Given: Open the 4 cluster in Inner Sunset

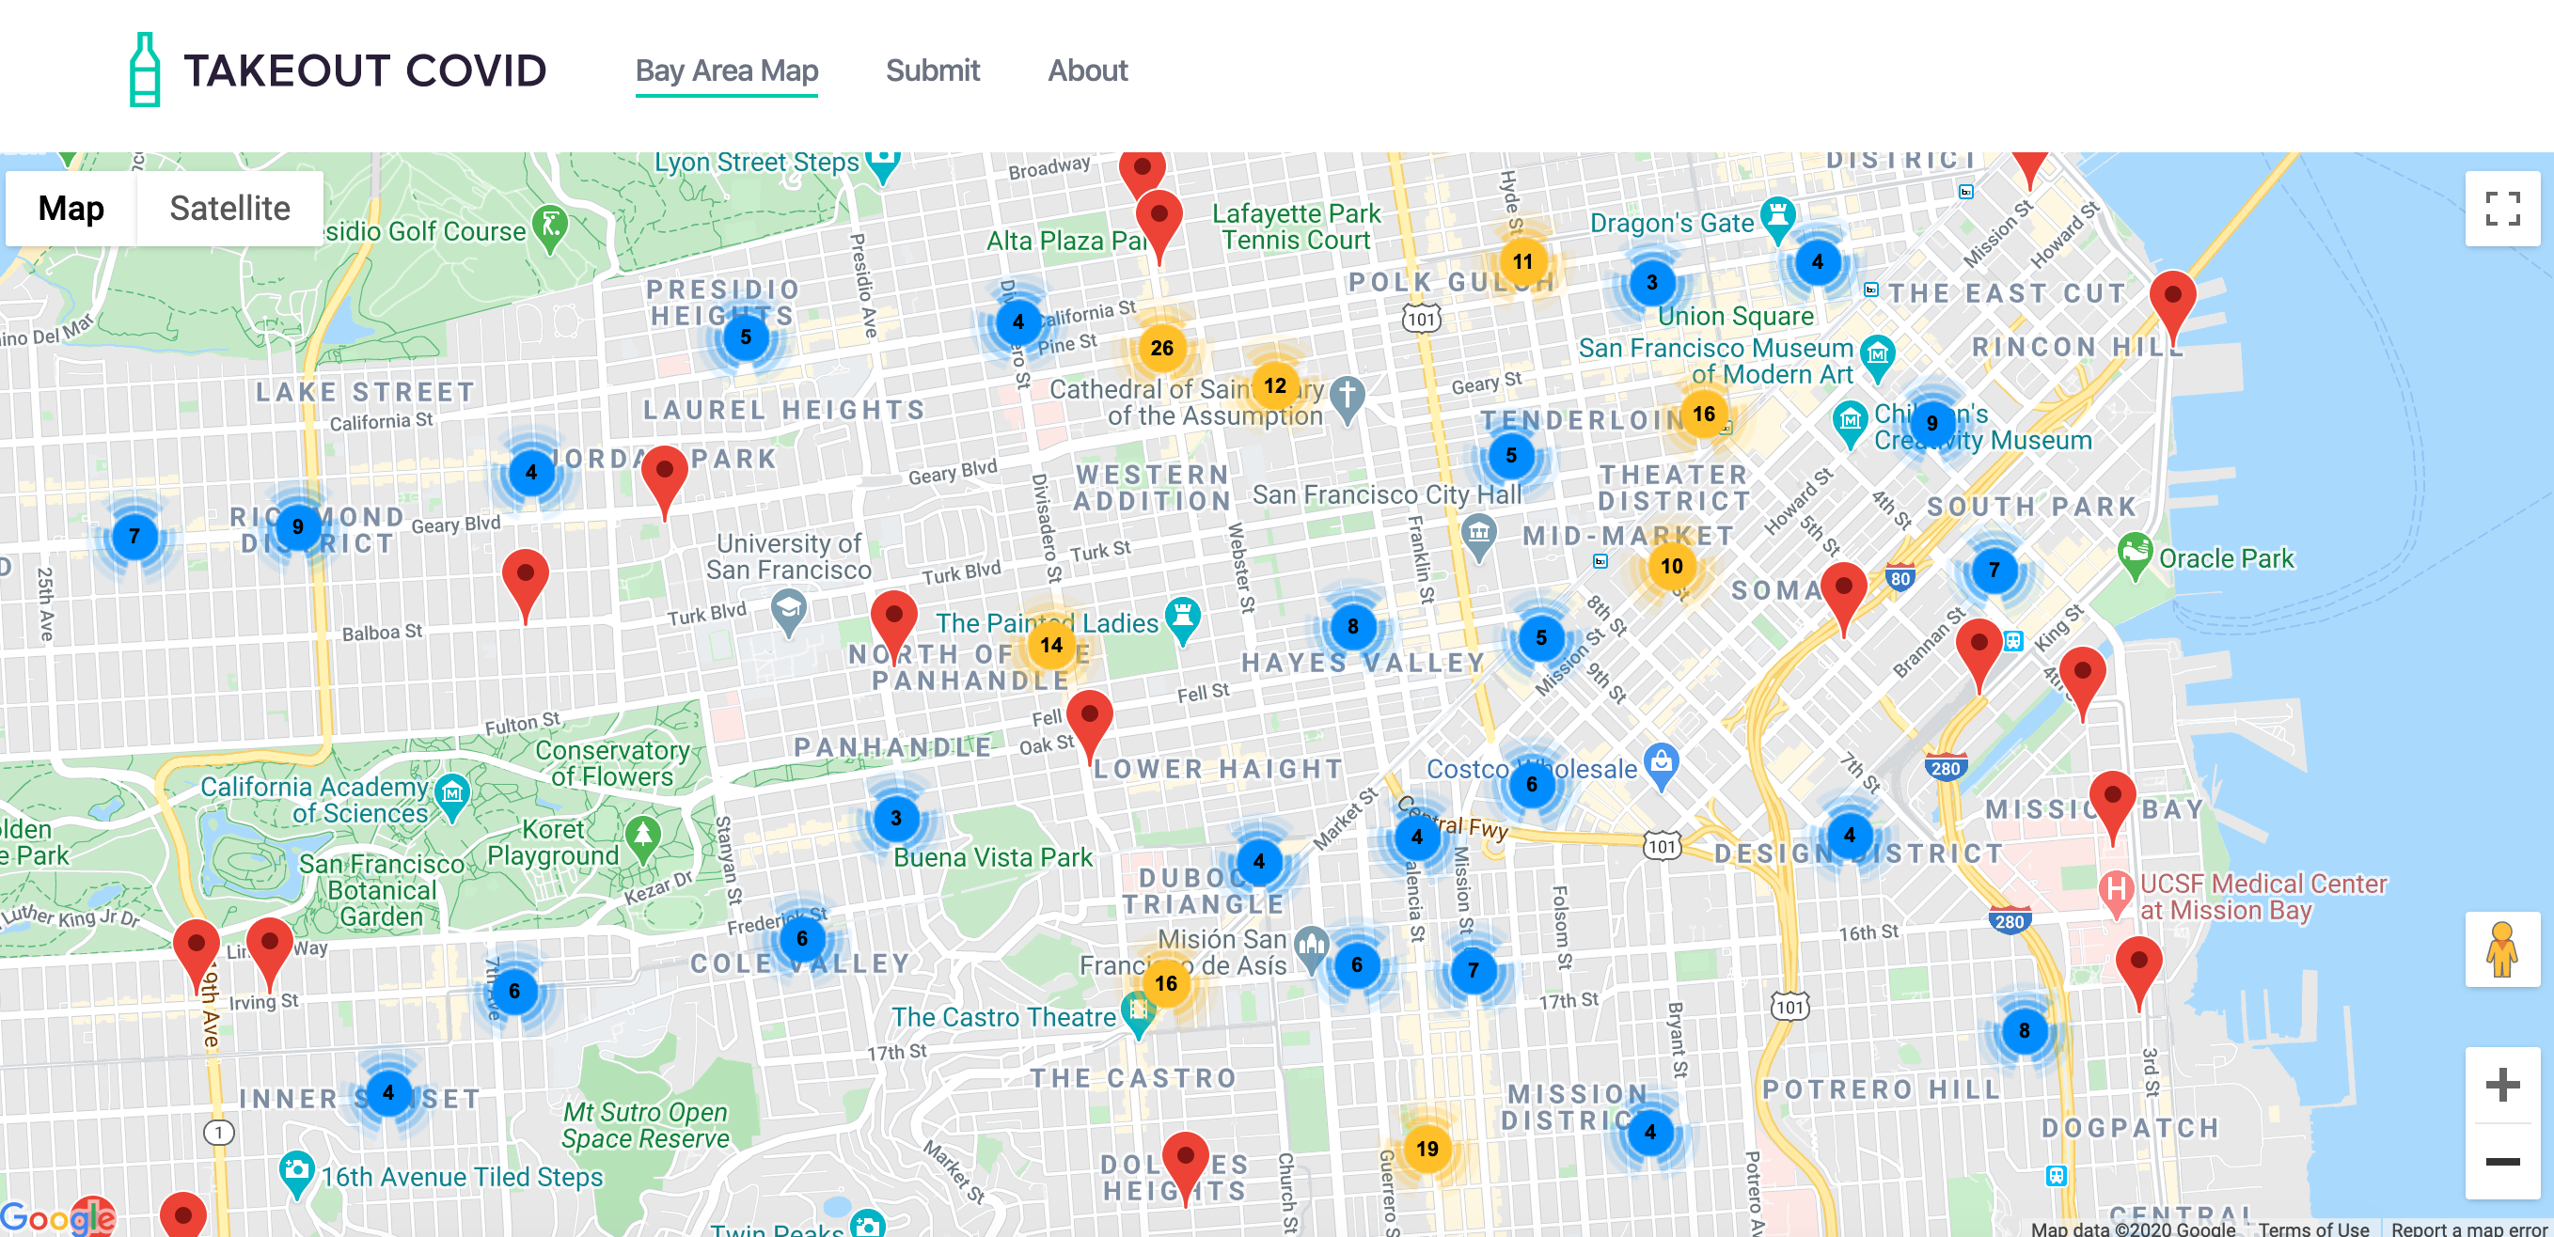Looking at the screenshot, I should 388,1092.
